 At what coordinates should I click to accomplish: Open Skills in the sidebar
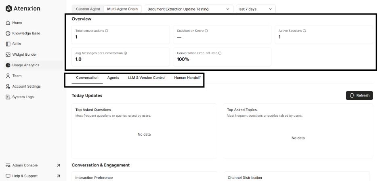[33, 44]
